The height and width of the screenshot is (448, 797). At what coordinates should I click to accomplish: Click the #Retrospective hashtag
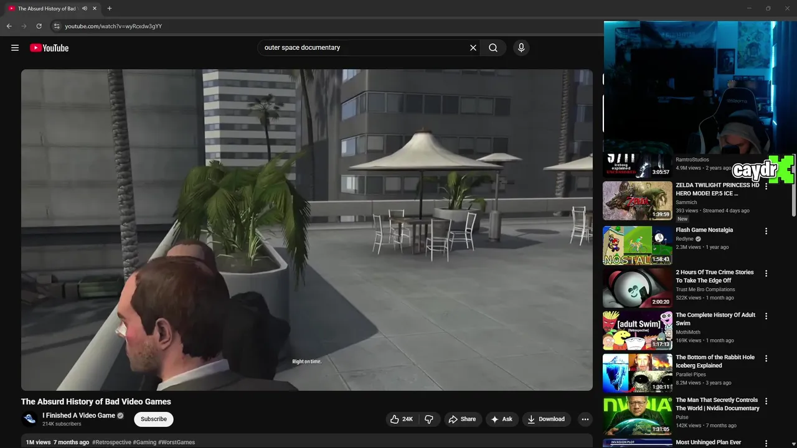[x=111, y=442]
